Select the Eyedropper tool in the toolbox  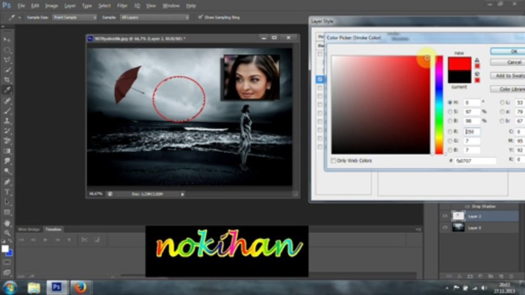pyautogui.click(x=7, y=90)
